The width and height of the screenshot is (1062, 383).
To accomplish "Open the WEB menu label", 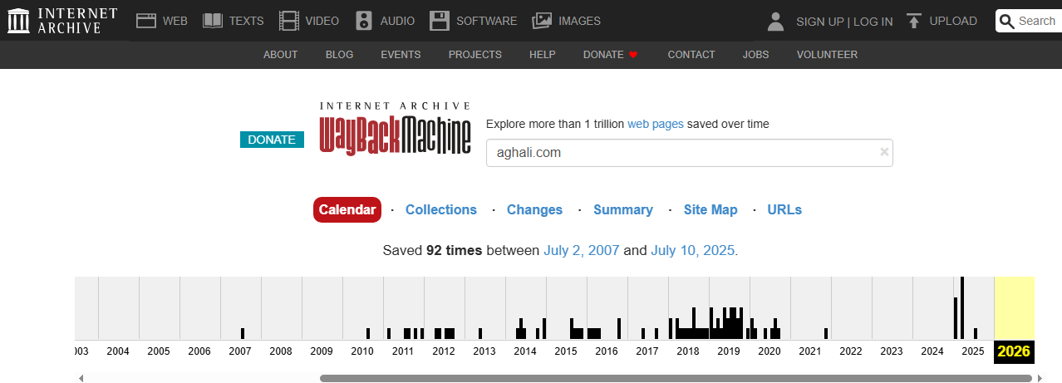I will pyautogui.click(x=175, y=21).
